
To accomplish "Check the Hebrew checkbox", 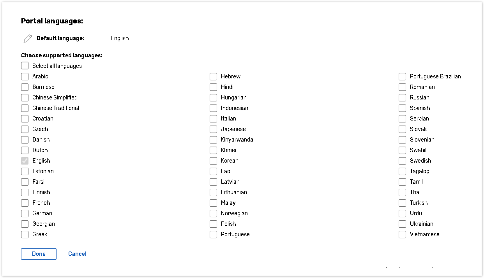I will 214,76.
